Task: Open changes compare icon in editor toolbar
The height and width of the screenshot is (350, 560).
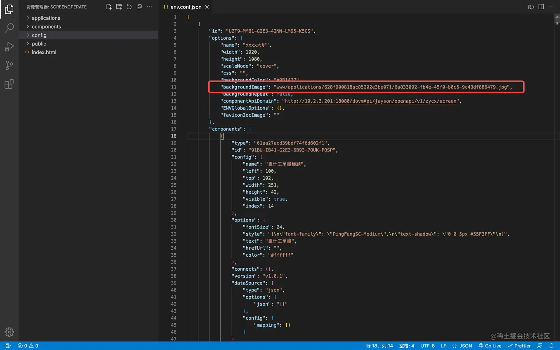Action: pos(531,7)
